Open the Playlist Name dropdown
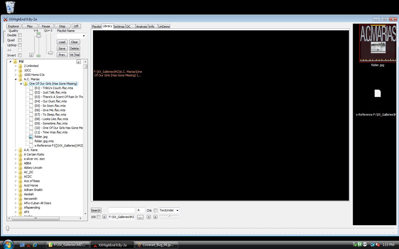399x249 pixels. 84,36
